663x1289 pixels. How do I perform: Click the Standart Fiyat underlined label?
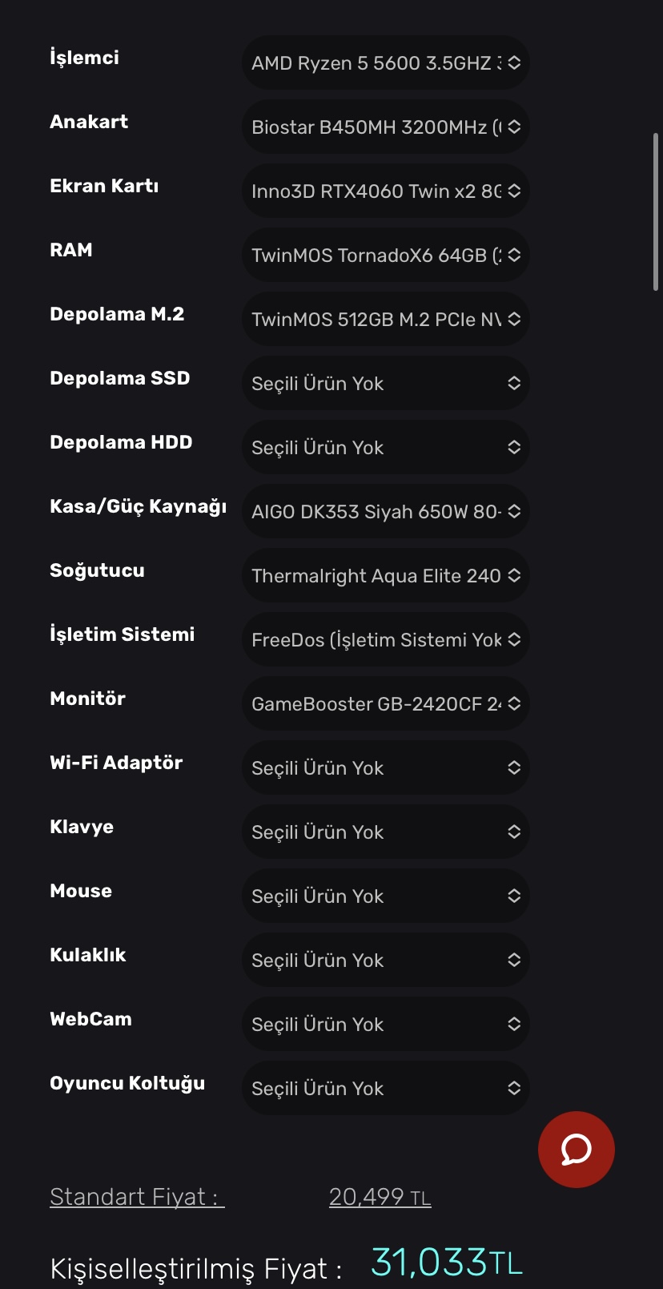[x=137, y=1197]
